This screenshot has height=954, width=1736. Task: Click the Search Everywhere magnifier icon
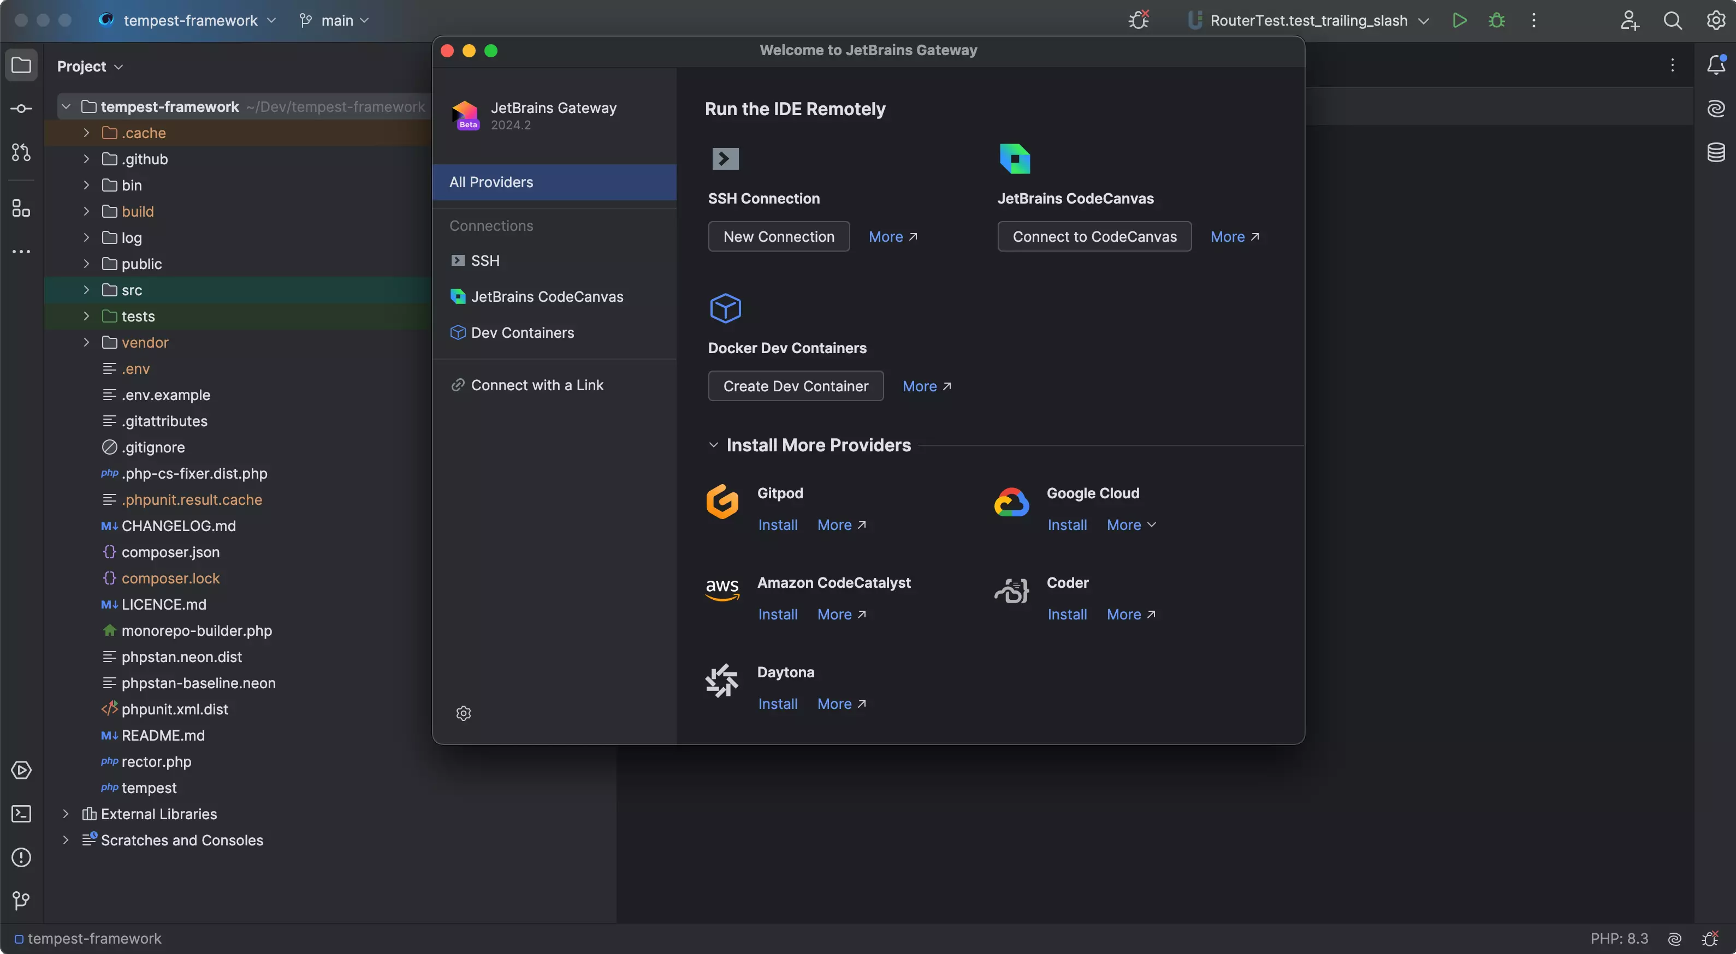tap(1673, 20)
